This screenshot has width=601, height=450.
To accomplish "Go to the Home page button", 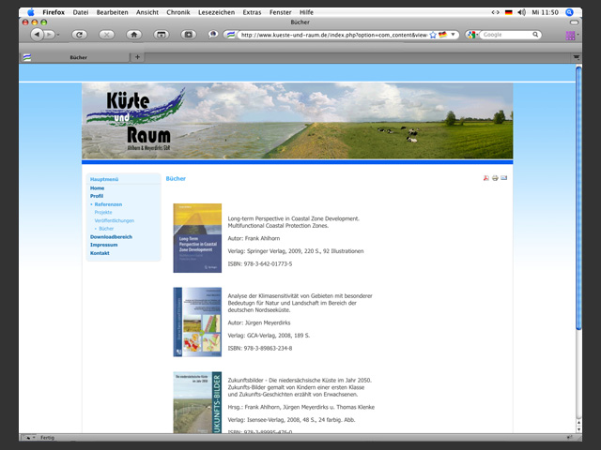I will point(134,35).
